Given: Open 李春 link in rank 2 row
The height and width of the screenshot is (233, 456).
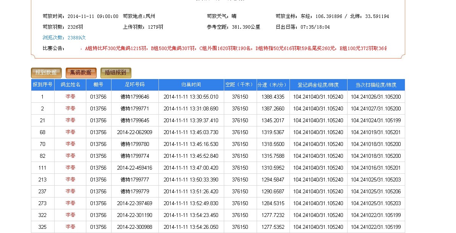Looking at the screenshot, I should point(70,108).
